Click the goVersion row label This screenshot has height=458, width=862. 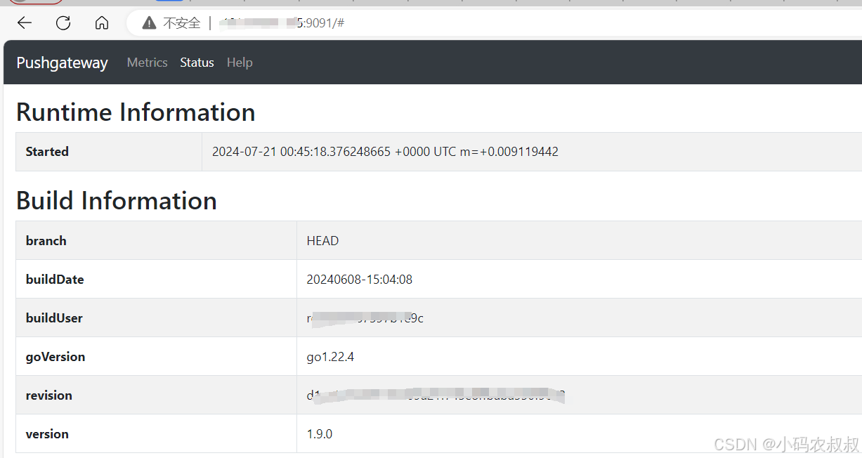[55, 357]
